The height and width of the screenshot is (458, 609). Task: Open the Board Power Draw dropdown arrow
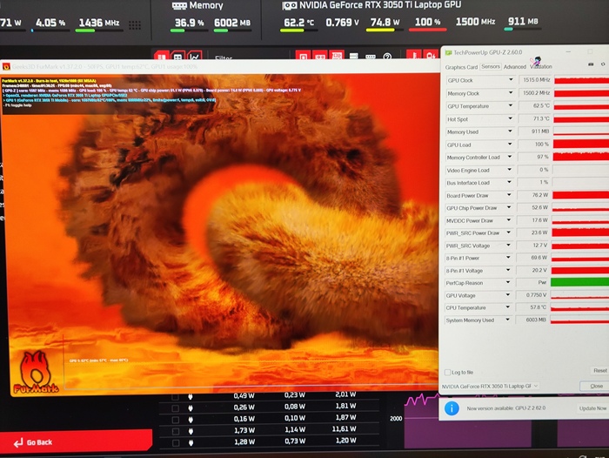click(509, 195)
